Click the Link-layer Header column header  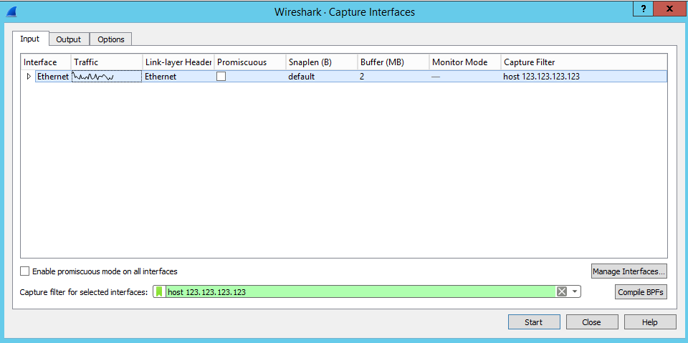pos(178,62)
